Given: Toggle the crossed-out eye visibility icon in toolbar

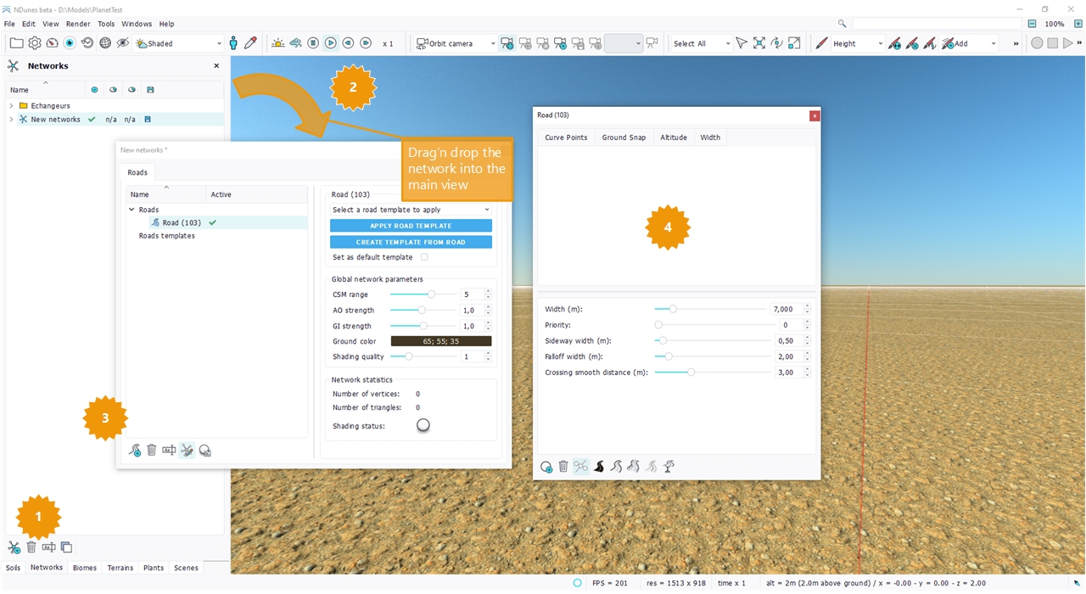Looking at the screenshot, I should point(123,43).
